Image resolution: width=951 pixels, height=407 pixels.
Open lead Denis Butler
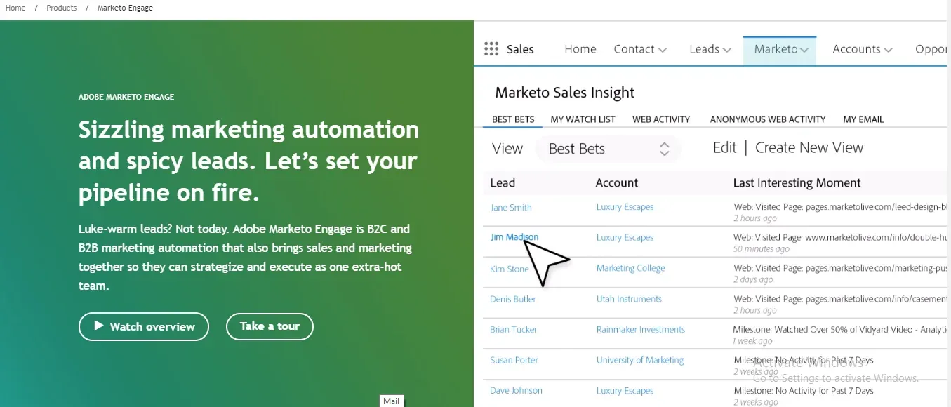513,299
